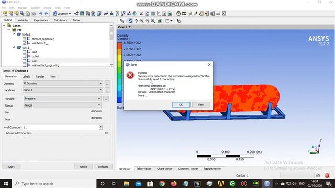The height and width of the screenshot is (188, 335).
Task: Collapse the body.2__ tree node
Action: click(x=14, y=34)
